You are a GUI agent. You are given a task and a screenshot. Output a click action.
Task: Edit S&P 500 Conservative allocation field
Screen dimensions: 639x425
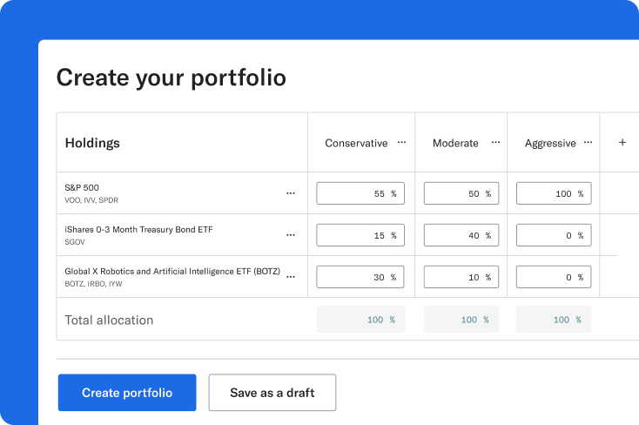click(360, 193)
